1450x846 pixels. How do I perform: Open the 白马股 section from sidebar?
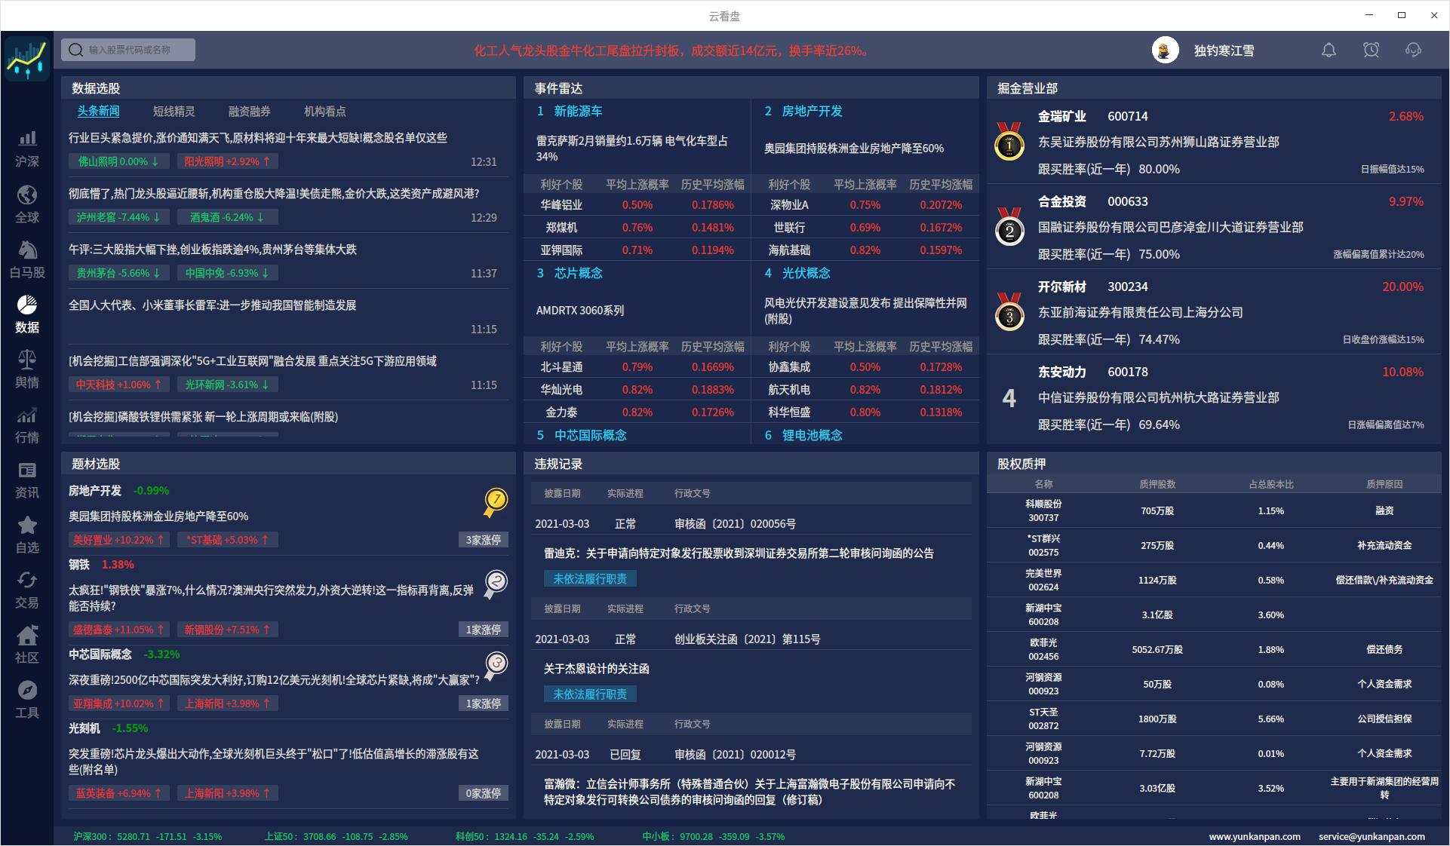tap(27, 259)
